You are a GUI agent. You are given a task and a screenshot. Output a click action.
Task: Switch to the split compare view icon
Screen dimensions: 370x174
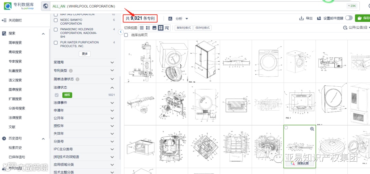tap(167, 28)
